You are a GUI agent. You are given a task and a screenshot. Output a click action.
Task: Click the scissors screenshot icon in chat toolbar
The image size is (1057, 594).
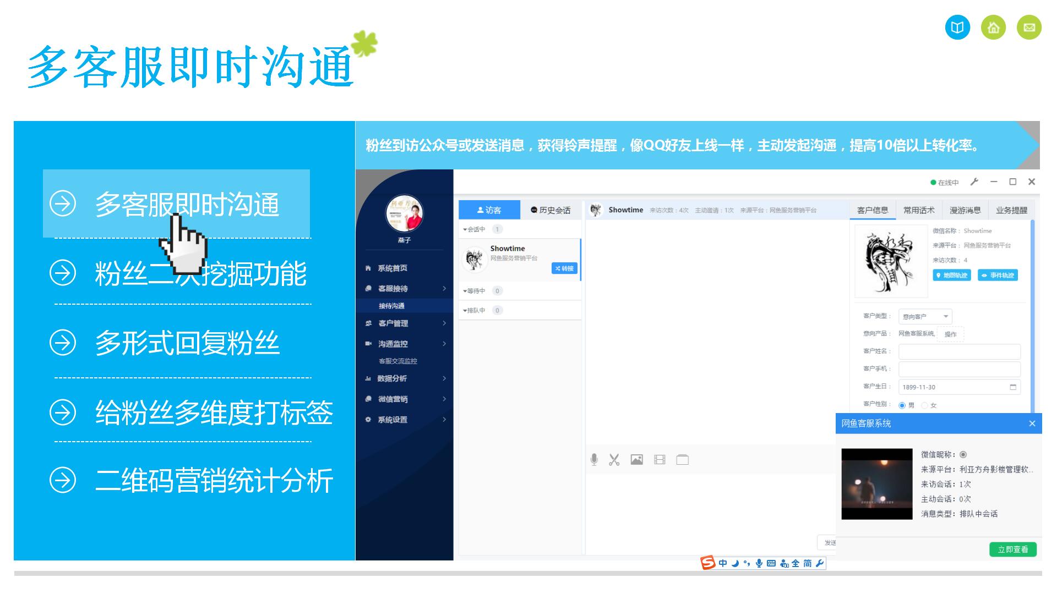point(614,460)
